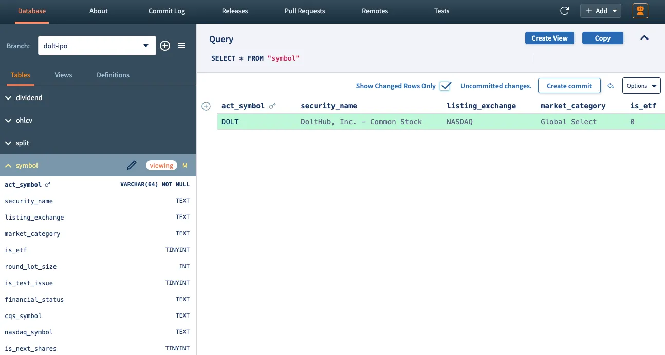Toggle Show Changed Rows Only checkbox
This screenshot has width=665, height=355.
coord(446,86)
